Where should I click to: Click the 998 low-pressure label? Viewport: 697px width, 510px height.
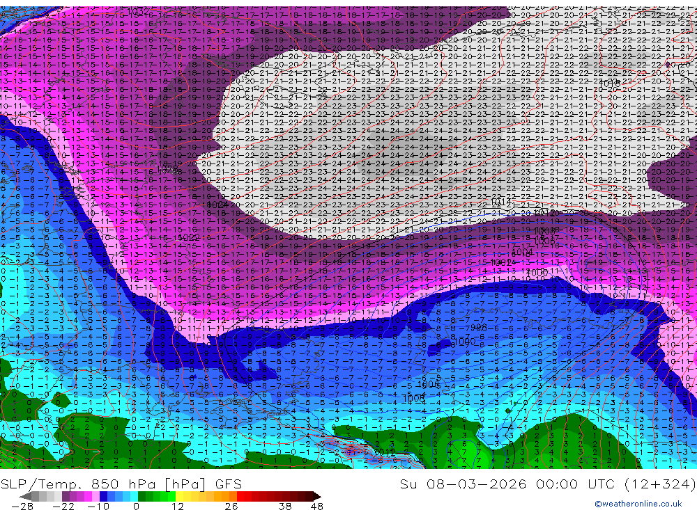479,328
